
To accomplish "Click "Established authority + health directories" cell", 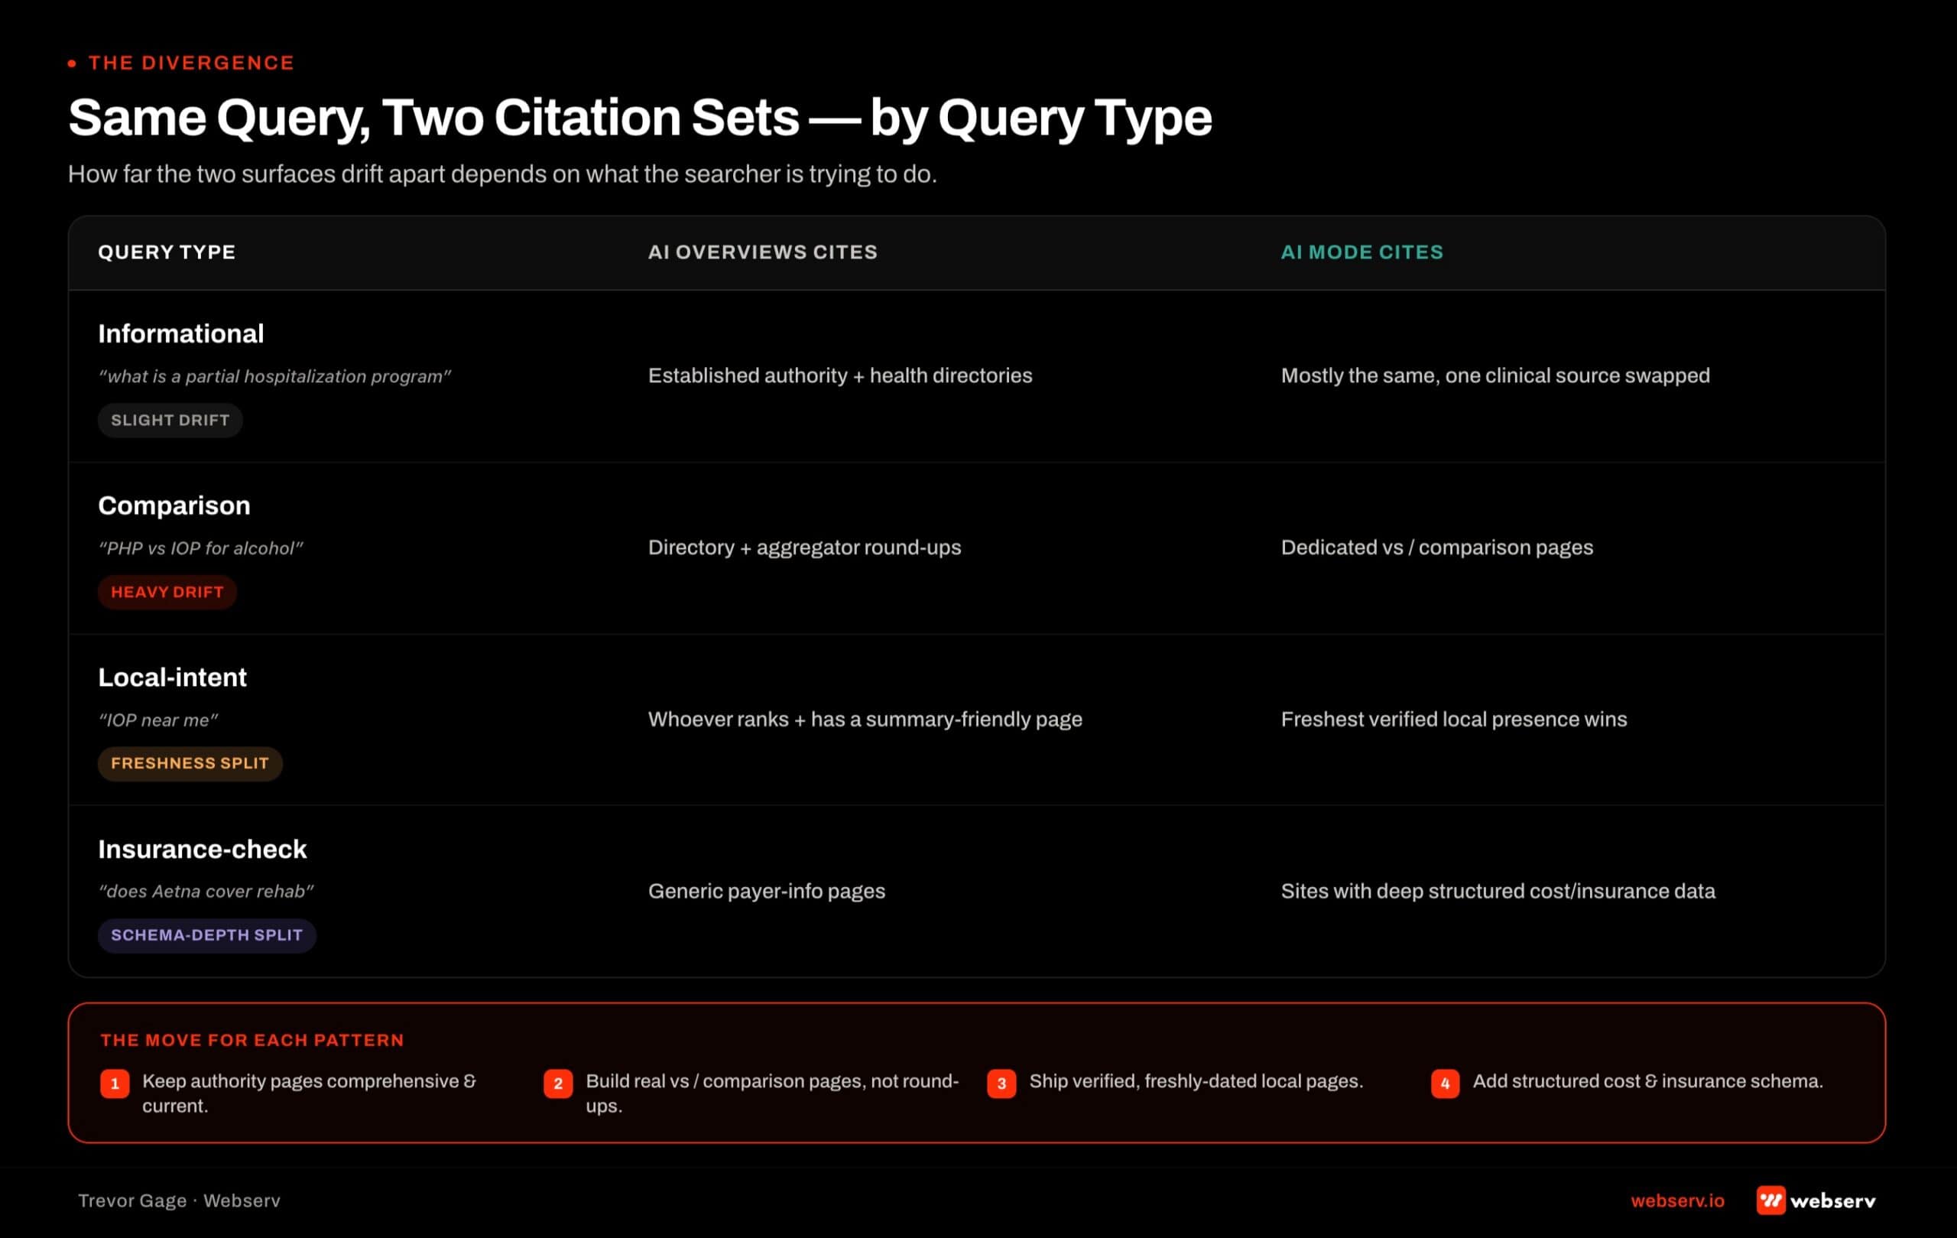I will pyautogui.click(x=840, y=375).
